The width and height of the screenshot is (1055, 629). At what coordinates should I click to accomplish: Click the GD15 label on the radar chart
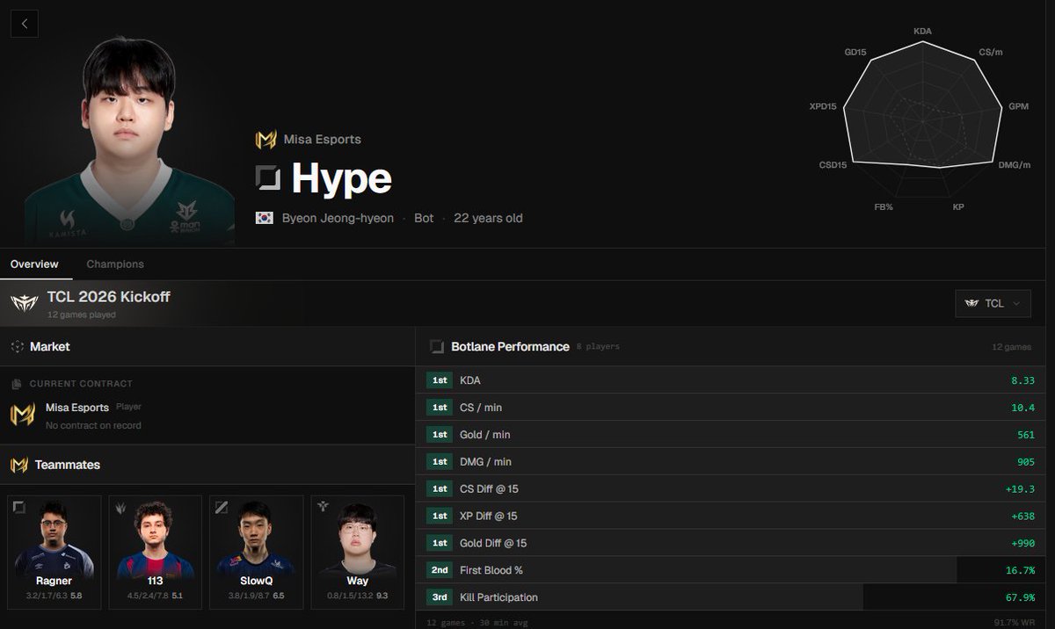(x=855, y=52)
